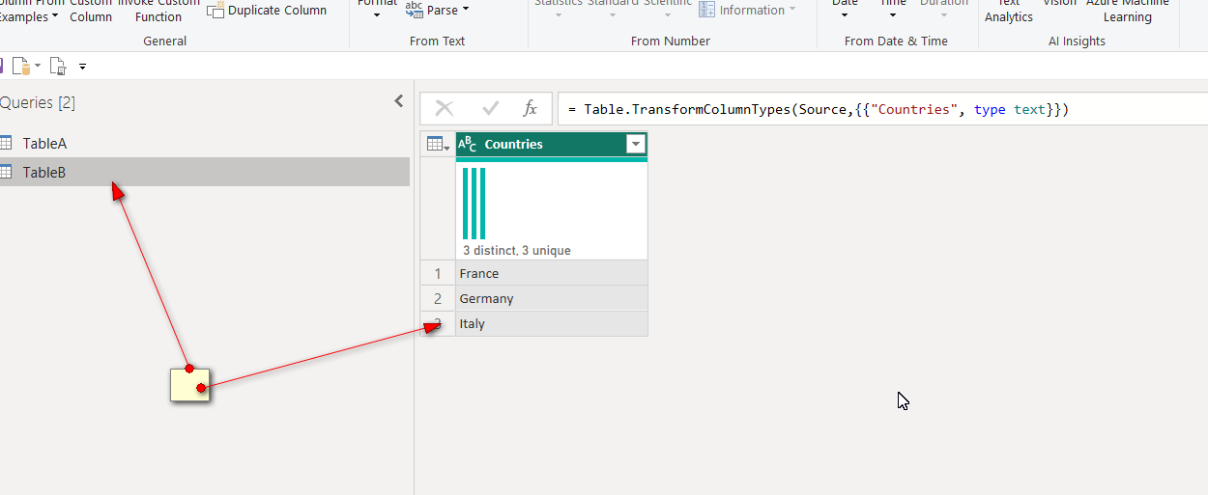Select row number 1
The height and width of the screenshot is (495, 1208).
click(x=438, y=273)
